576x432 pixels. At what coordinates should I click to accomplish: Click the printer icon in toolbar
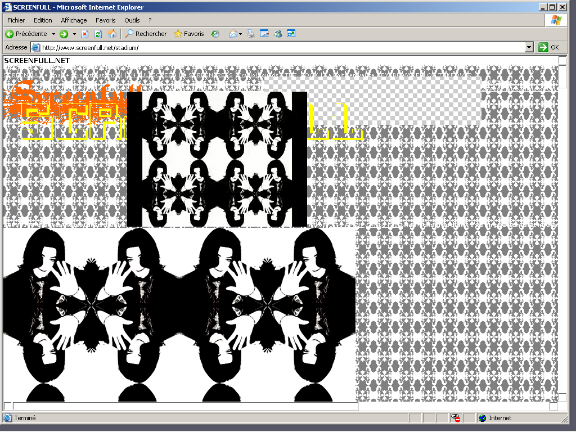click(x=251, y=34)
